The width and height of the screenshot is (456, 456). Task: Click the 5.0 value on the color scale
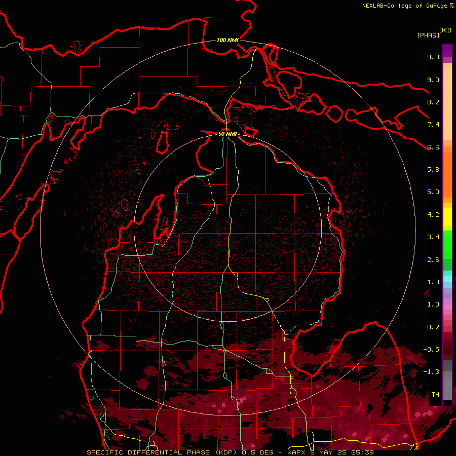433,192
